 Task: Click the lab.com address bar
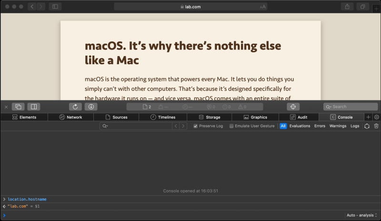[x=190, y=7]
